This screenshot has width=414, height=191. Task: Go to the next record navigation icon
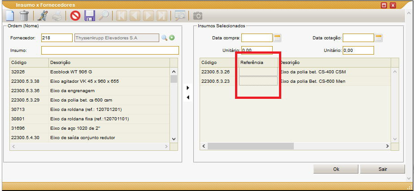(x=148, y=16)
